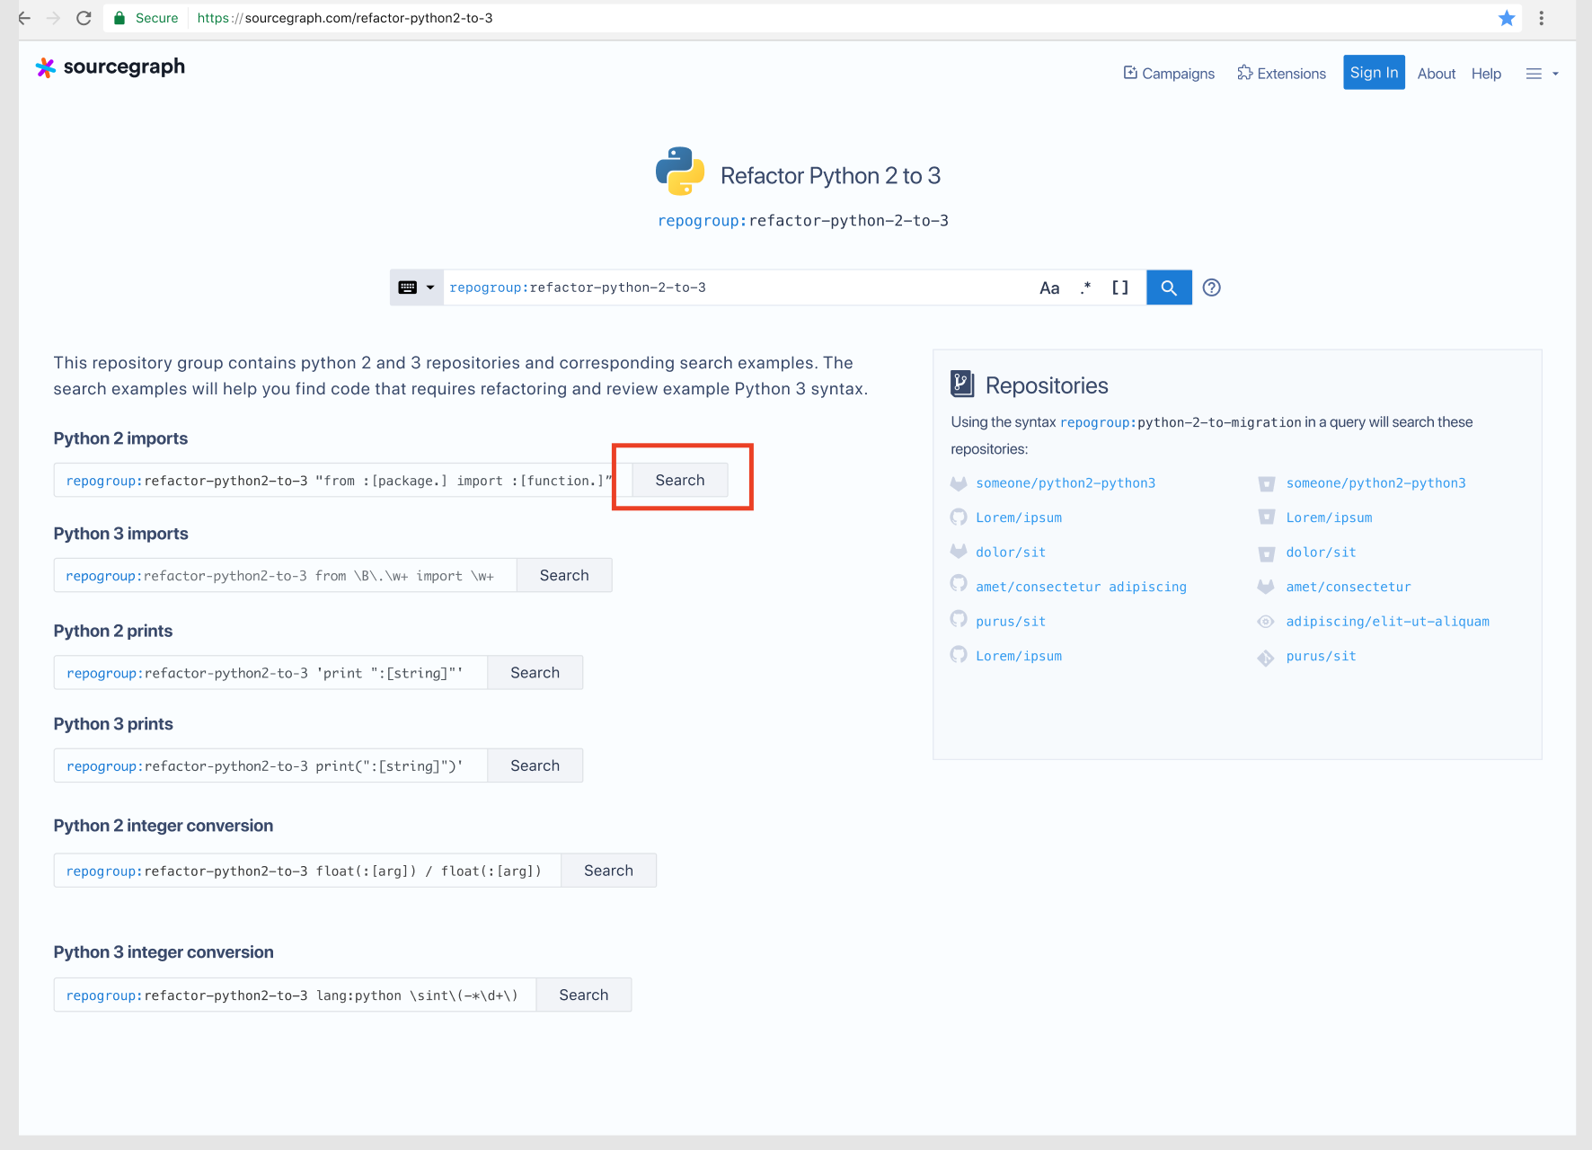Image resolution: width=1592 pixels, height=1150 pixels.
Task: Open right-column dolor/sit repository
Action: point(1321,553)
